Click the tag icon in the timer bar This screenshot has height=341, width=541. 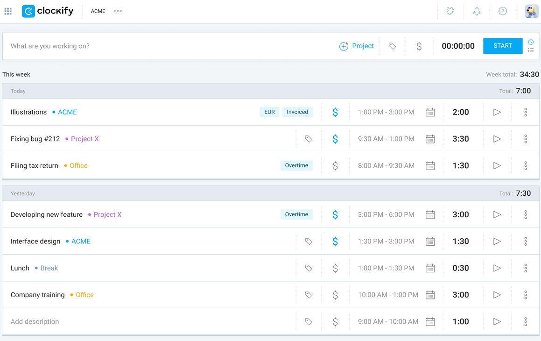click(x=392, y=46)
